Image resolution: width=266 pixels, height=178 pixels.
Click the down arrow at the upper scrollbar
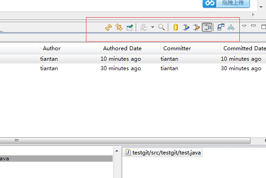(261, 7)
